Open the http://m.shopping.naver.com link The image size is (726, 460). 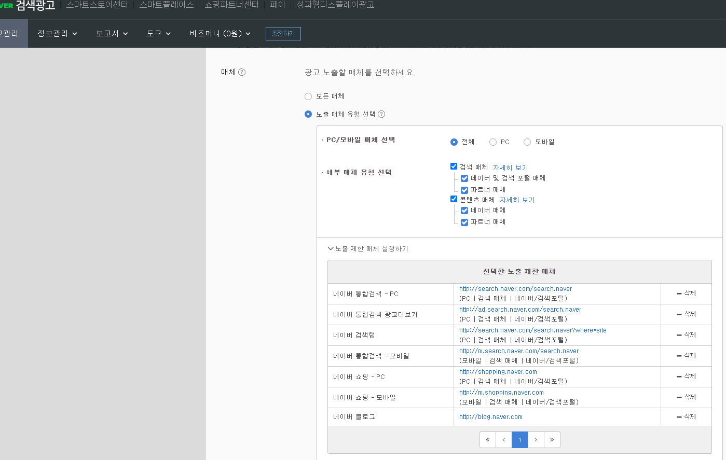(501, 393)
